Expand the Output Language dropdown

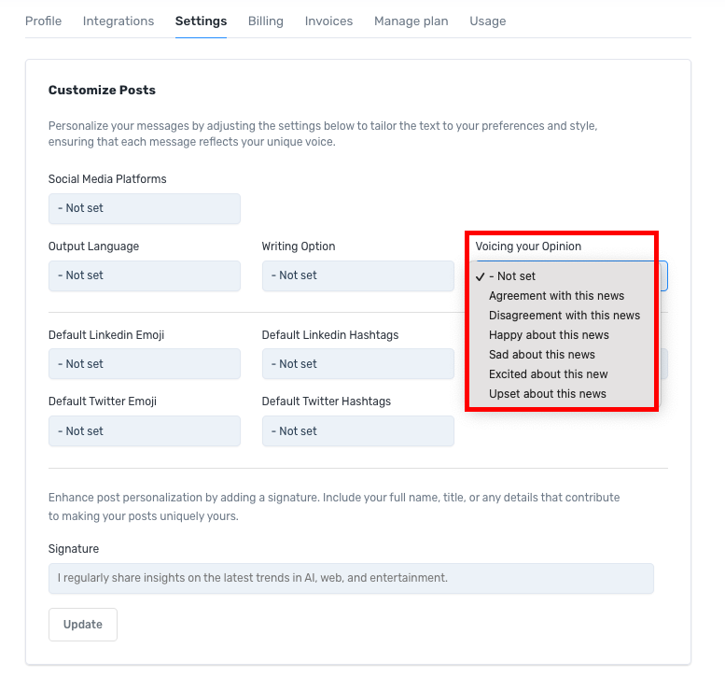pos(145,275)
